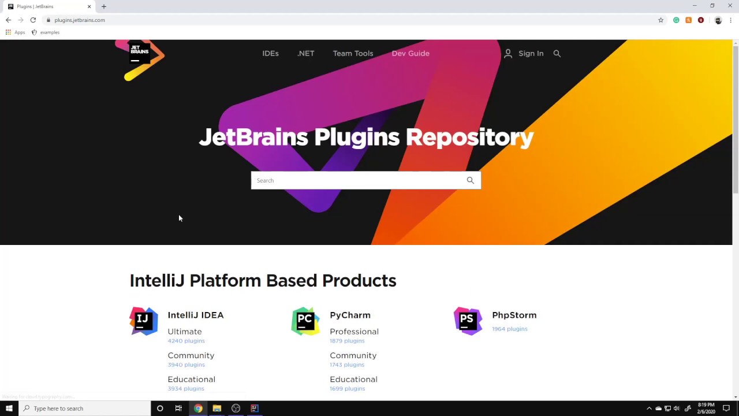
Task: Open PhpStorm 1964 plugins link
Action: point(510,329)
